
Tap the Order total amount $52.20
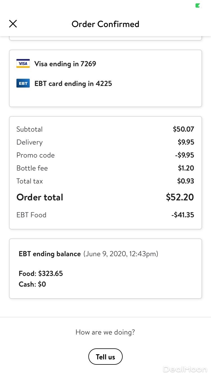180,197
